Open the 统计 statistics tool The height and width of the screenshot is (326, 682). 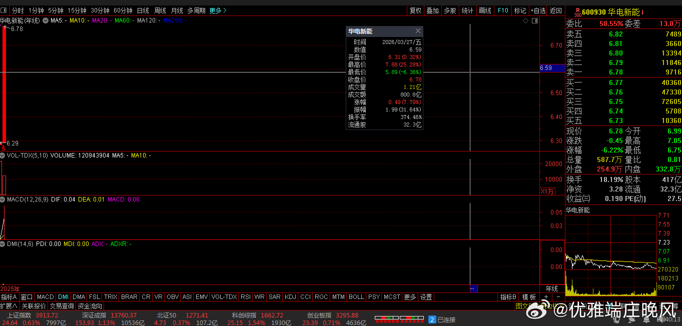point(467,10)
